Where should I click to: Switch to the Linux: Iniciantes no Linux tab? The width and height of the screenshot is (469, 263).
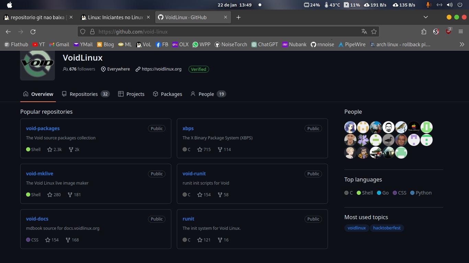tap(115, 17)
